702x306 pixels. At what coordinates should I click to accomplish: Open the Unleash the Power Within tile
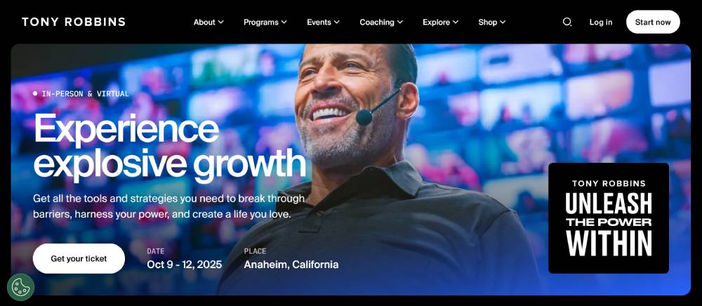[x=609, y=218]
